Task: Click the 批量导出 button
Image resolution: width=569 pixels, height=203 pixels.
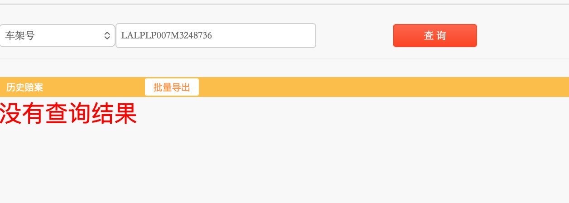Action: tap(172, 87)
